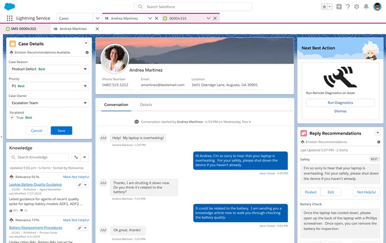Open the global actions plus icon
Image resolution: width=386 pixels, height=243 pixels.
[x=339, y=7]
